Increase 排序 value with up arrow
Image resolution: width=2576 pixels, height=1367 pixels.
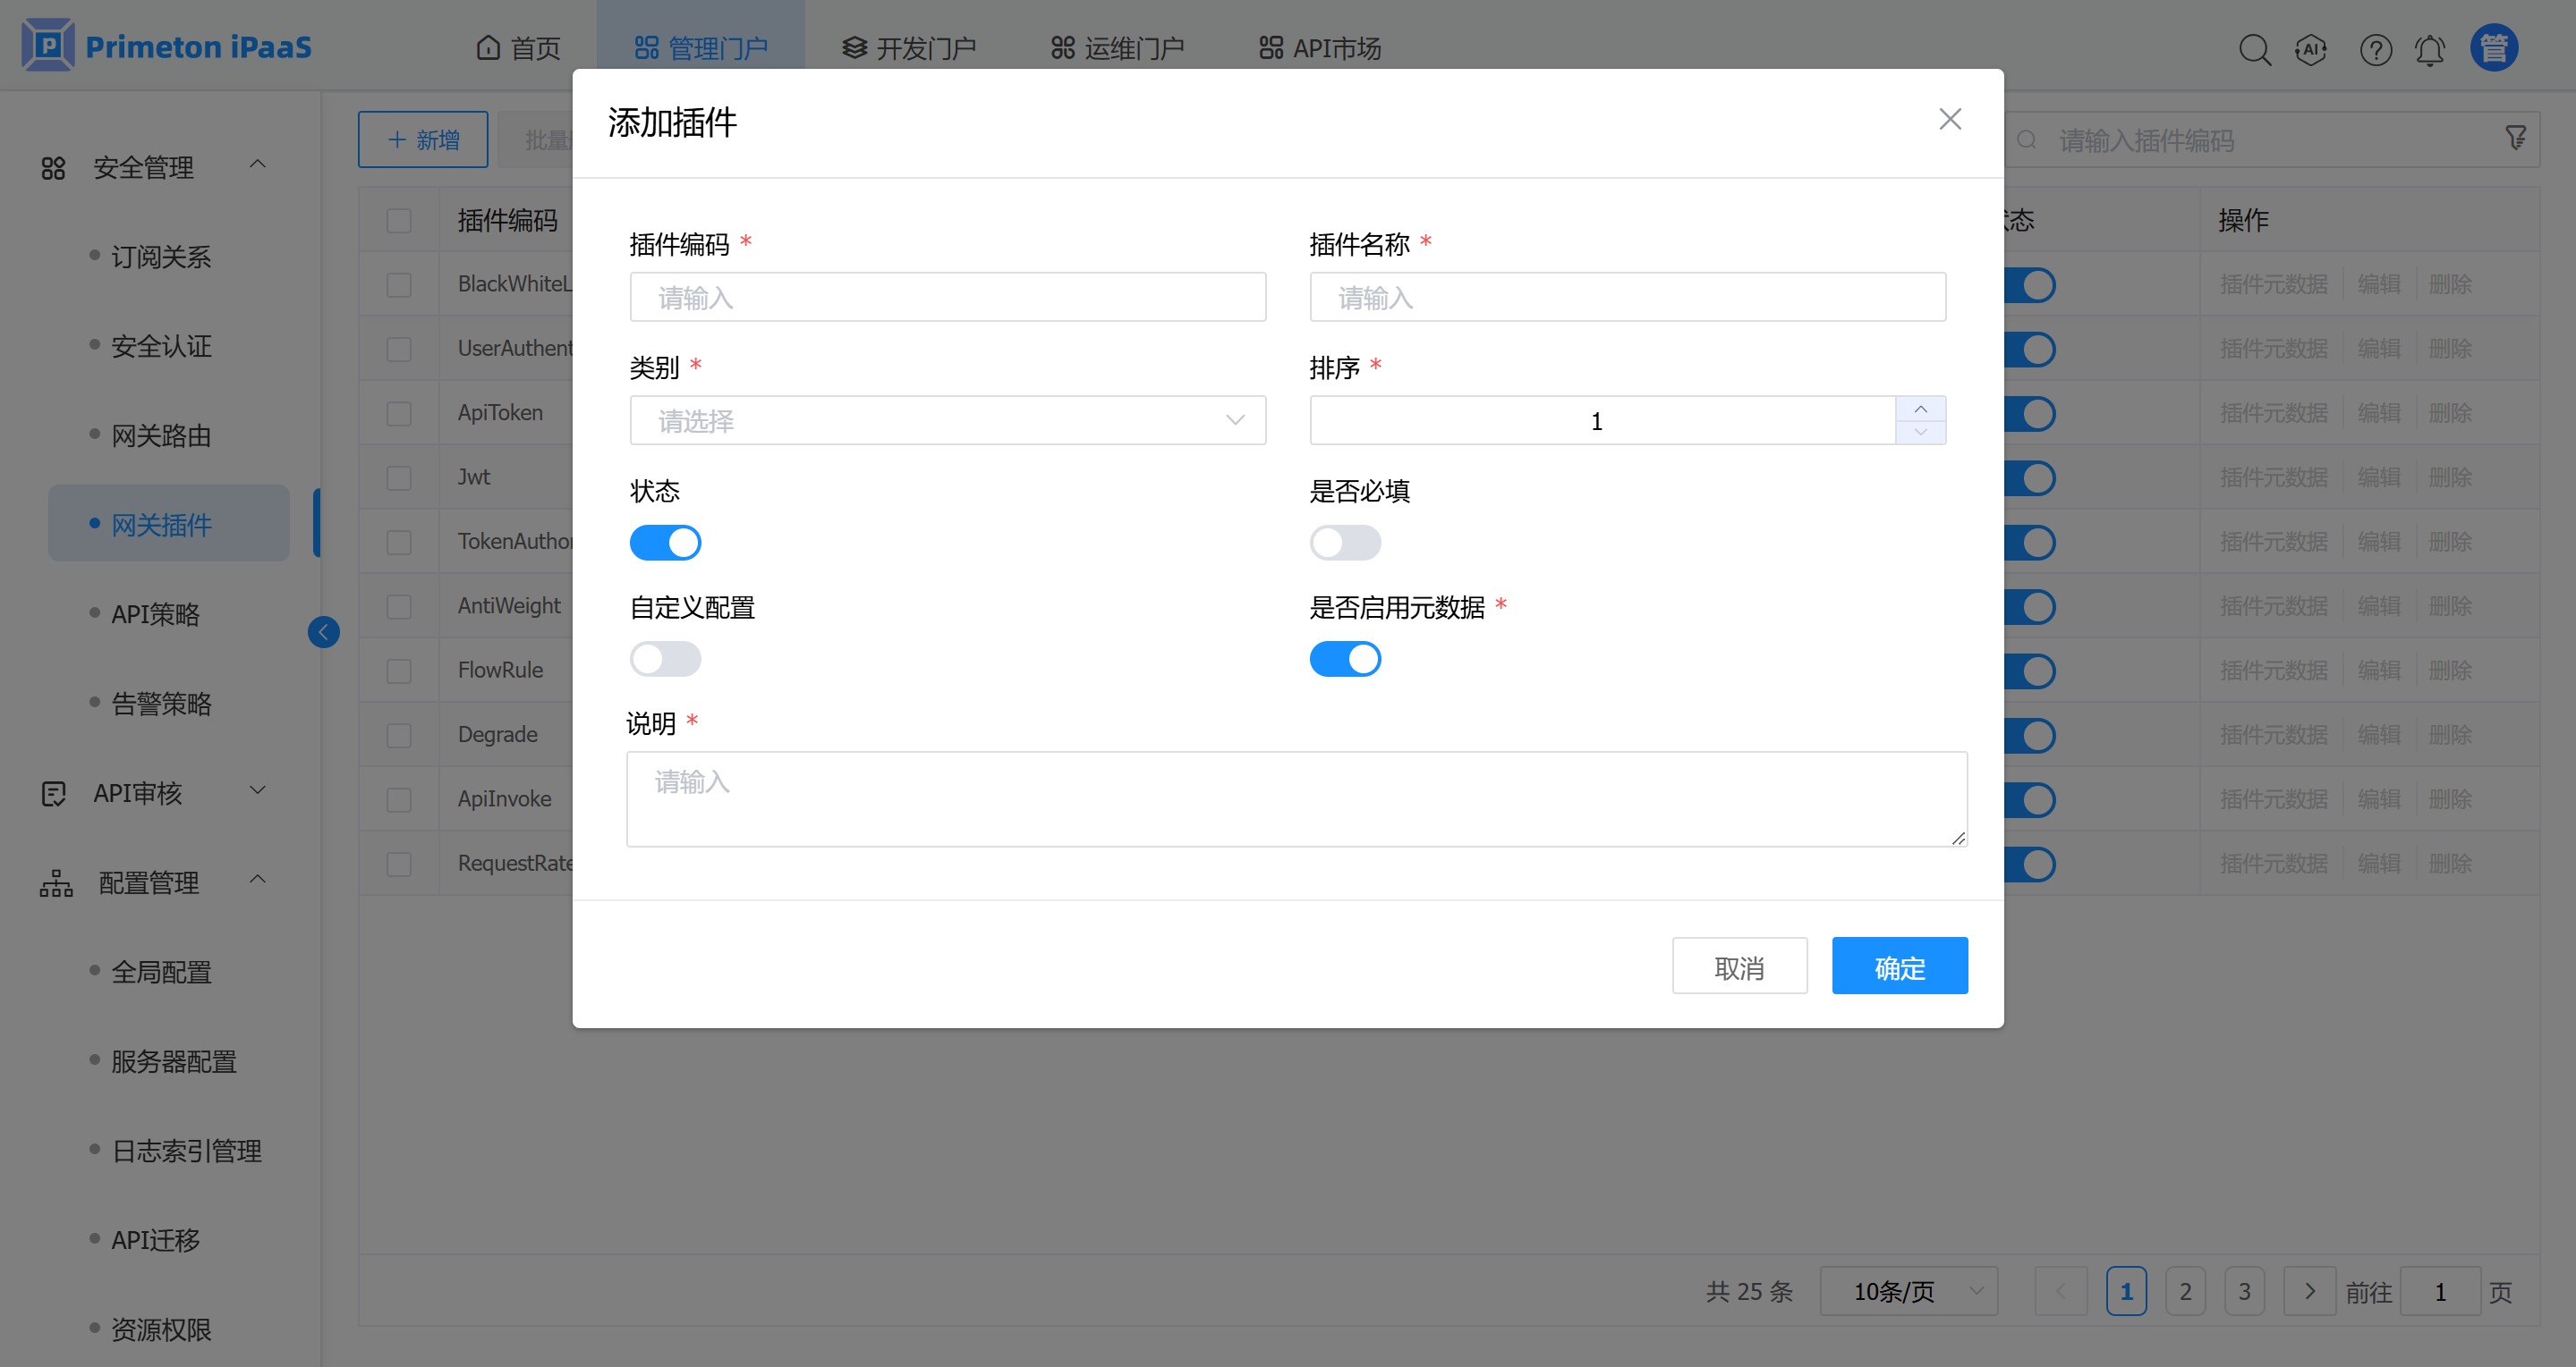[x=1920, y=409]
